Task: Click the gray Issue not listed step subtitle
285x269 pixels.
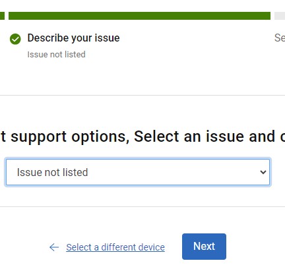Action: coord(56,54)
